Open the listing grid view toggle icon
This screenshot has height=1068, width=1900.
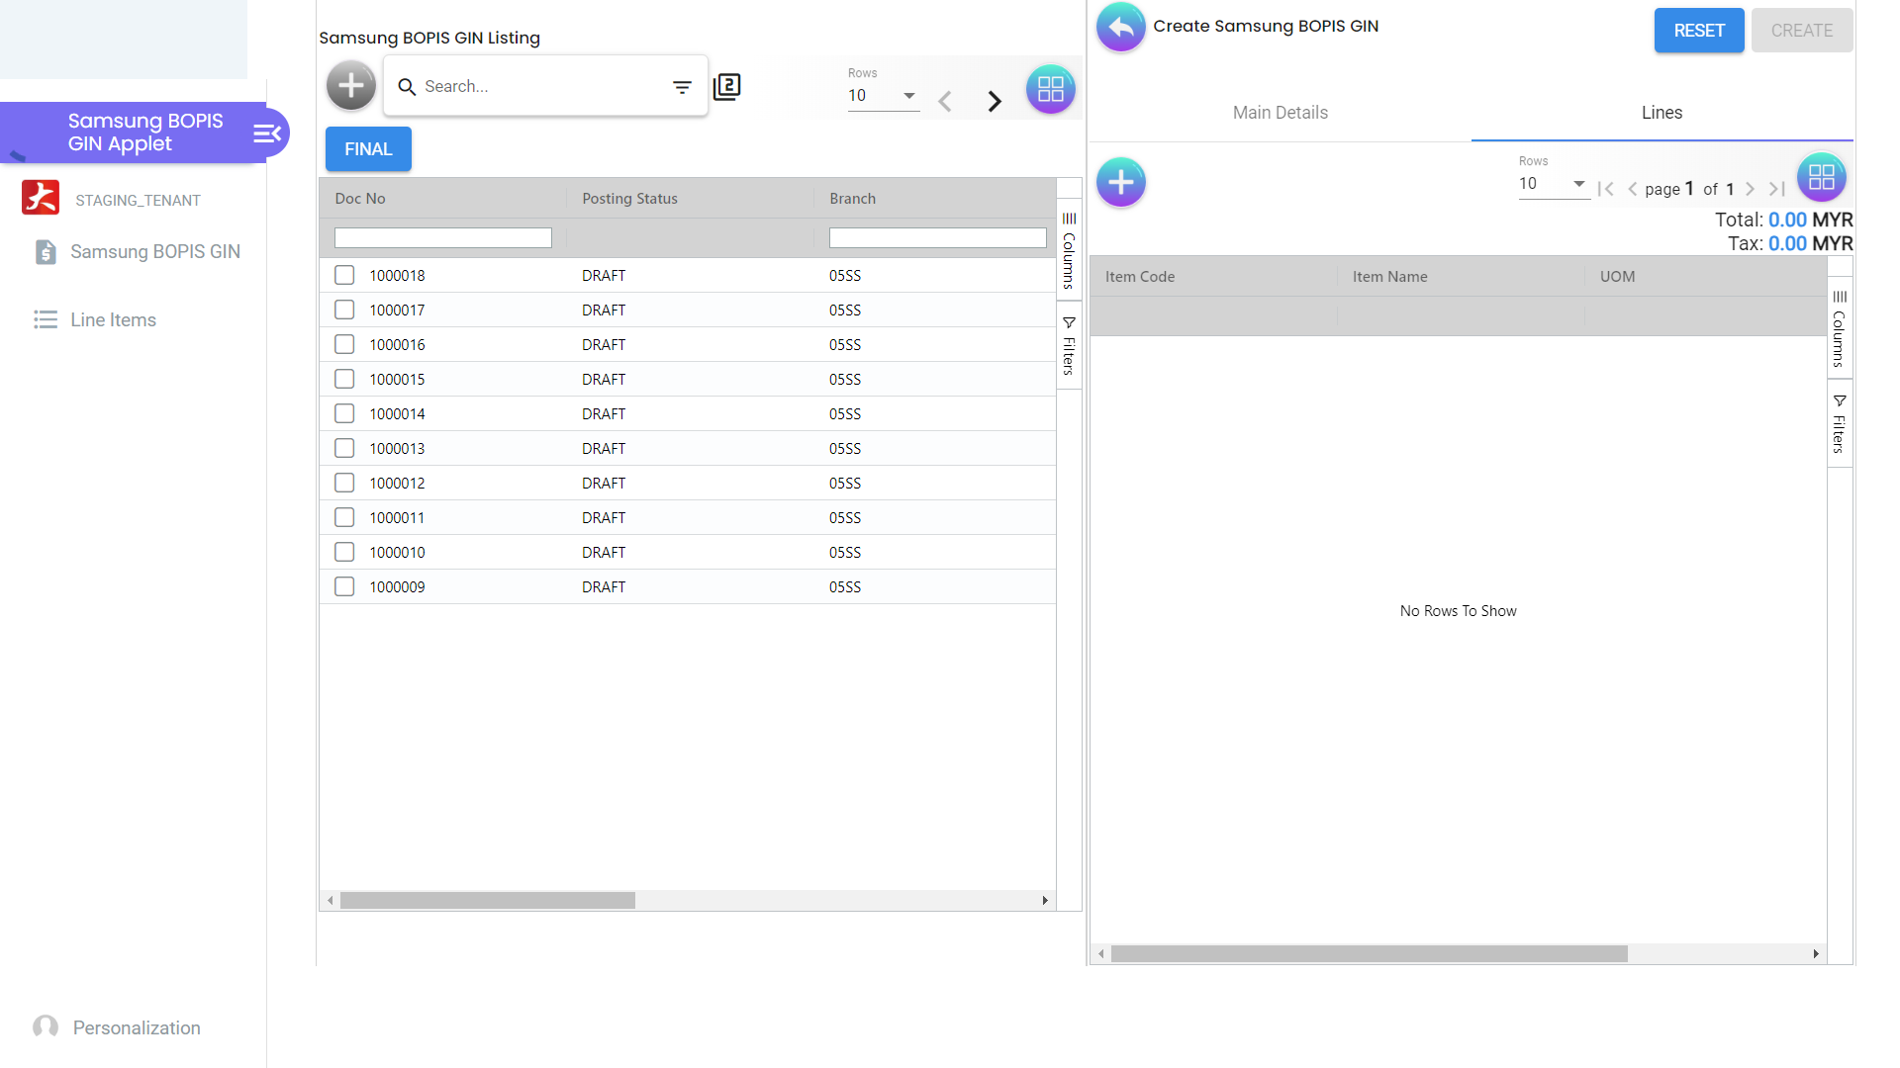coord(1050,90)
